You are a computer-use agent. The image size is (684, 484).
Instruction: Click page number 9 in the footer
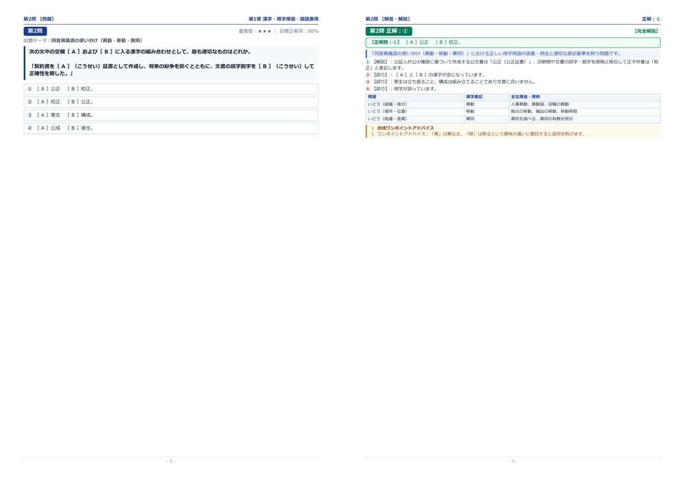(x=513, y=461)
